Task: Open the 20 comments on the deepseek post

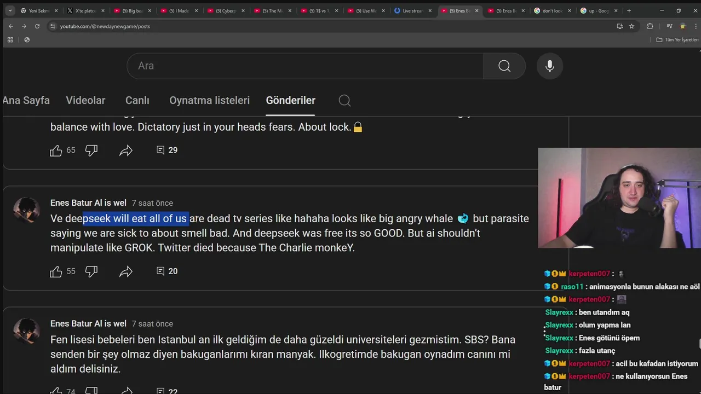Action: click(167, 271)
